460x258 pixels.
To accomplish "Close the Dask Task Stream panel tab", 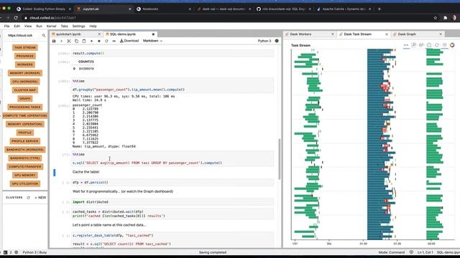I will click(x=387, y=34).
